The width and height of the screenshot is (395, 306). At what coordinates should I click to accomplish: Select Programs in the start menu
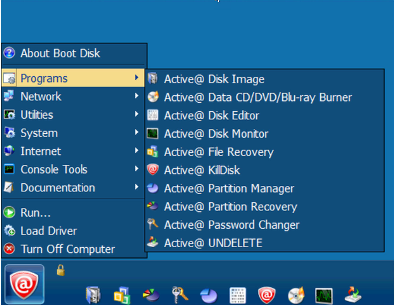(44, 78)
